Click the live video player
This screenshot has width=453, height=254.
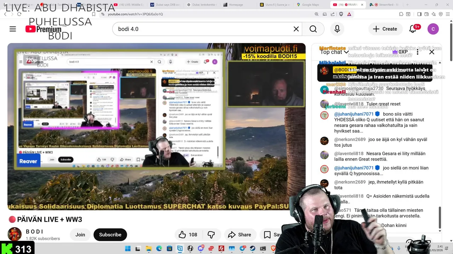tap(156, 127)
